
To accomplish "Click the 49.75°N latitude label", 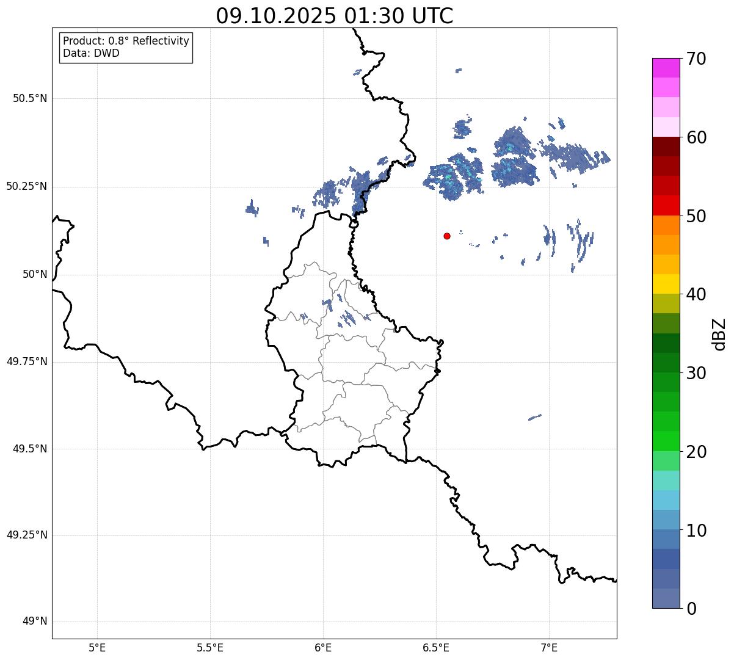I will (27, 361).
